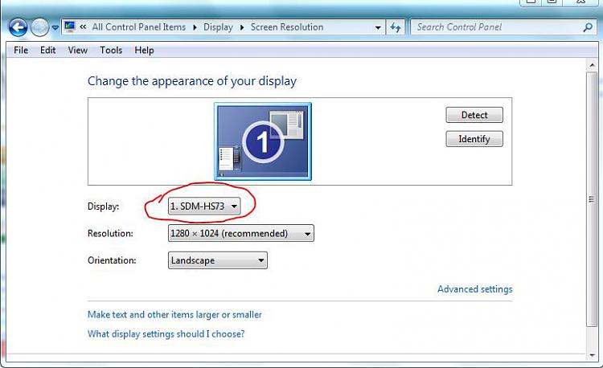Click the search magnifier icon
The image size is (603, 368).
tap(588, 27)
